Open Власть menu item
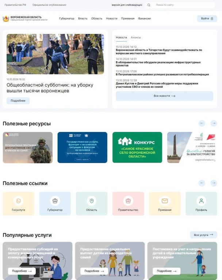Viewport: 222px width, 280px height. point(83,18)
